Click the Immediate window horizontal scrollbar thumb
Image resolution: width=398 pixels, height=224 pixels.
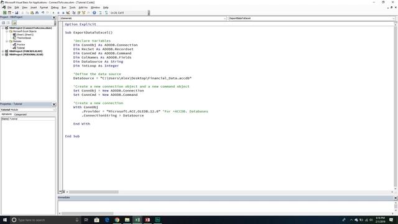coord(87,213)
